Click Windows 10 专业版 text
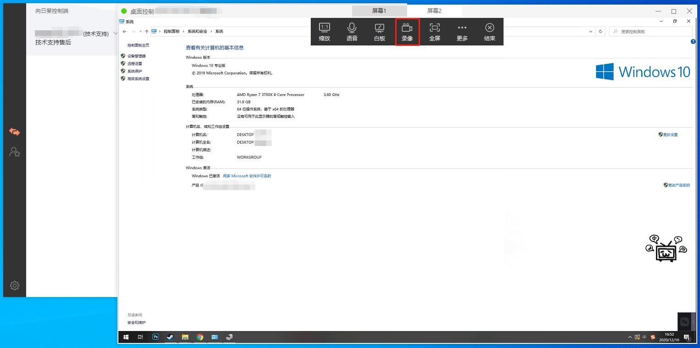 click(x=208, y=66)
